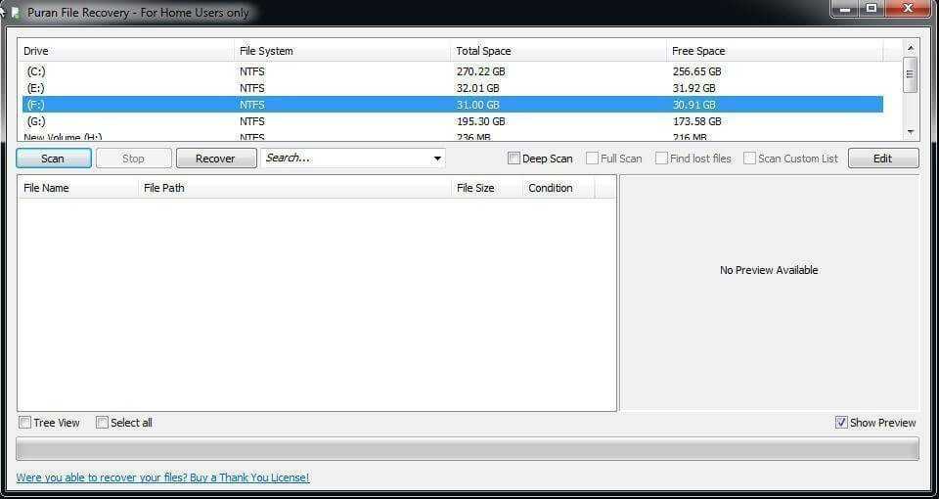
Task: Select the (C:) drive row
Action: [x=453, y=71]
